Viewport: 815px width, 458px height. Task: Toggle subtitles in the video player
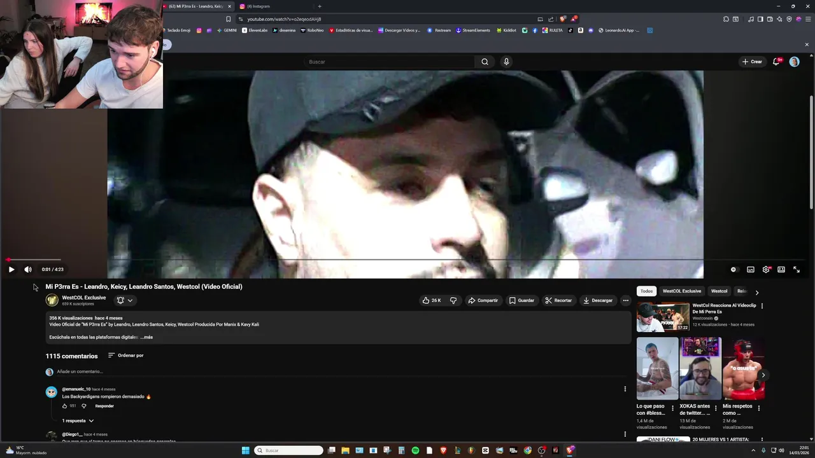click(x=751, y=270)
